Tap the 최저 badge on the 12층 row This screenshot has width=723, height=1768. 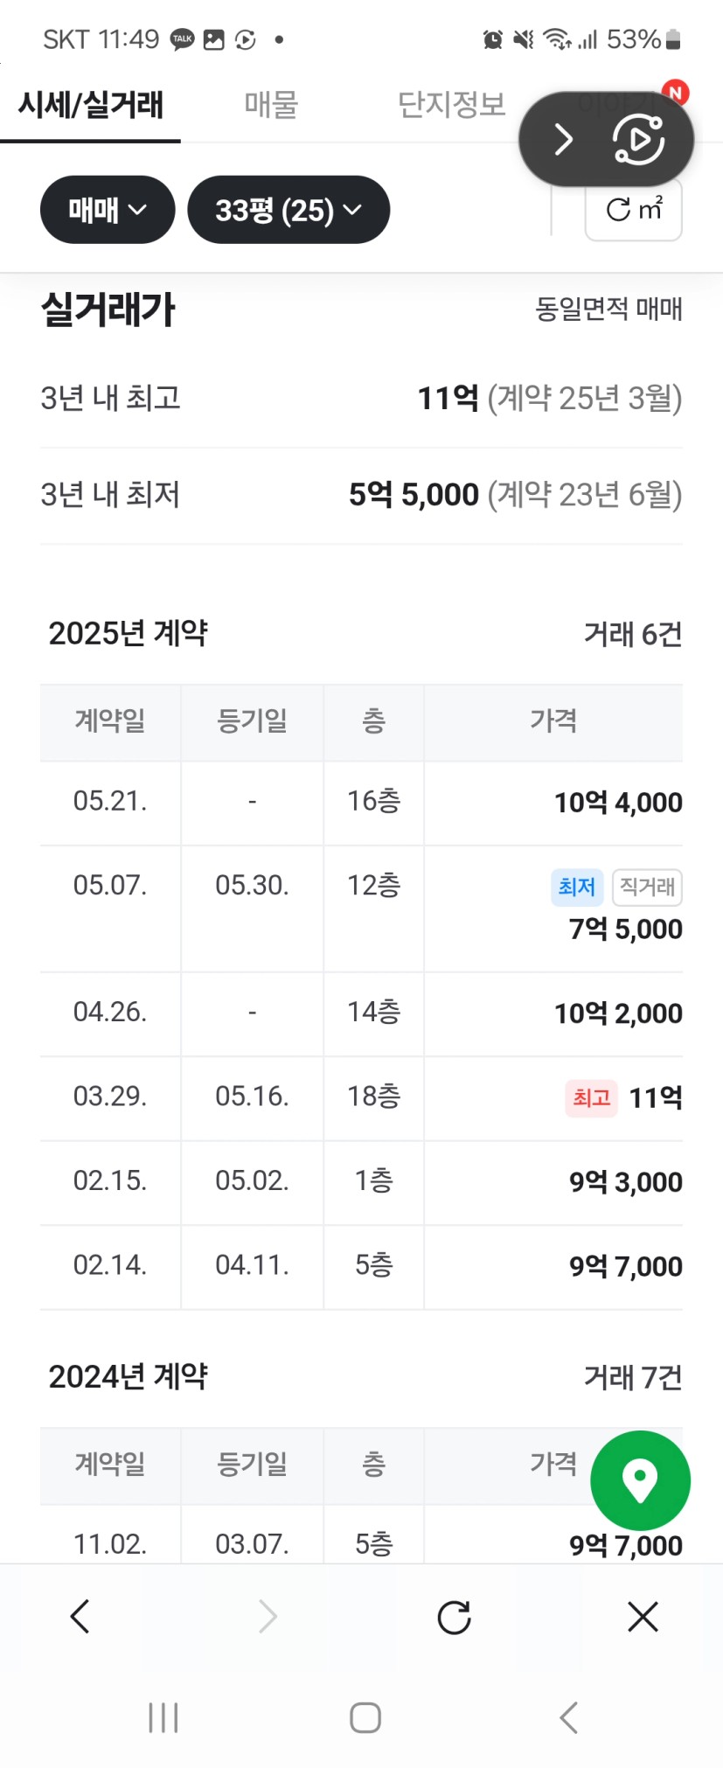pos(576,887)
